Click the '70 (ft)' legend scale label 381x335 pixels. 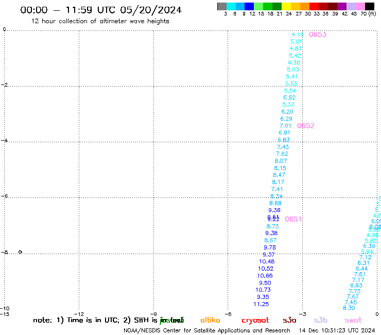pos(368,14)
